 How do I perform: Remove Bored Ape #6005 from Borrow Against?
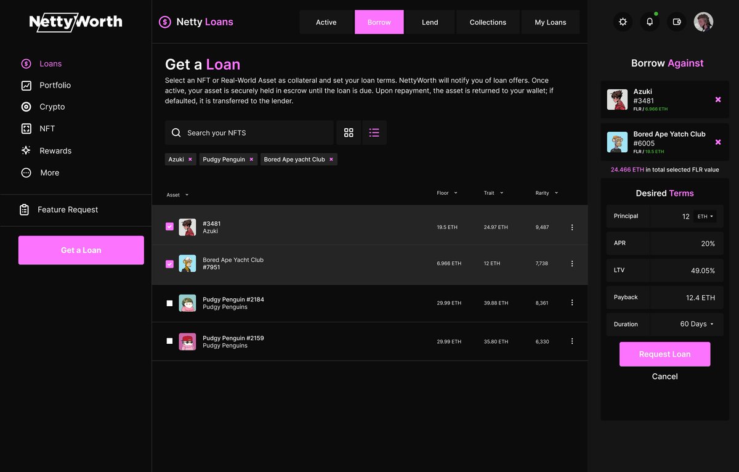coord(718,142)
